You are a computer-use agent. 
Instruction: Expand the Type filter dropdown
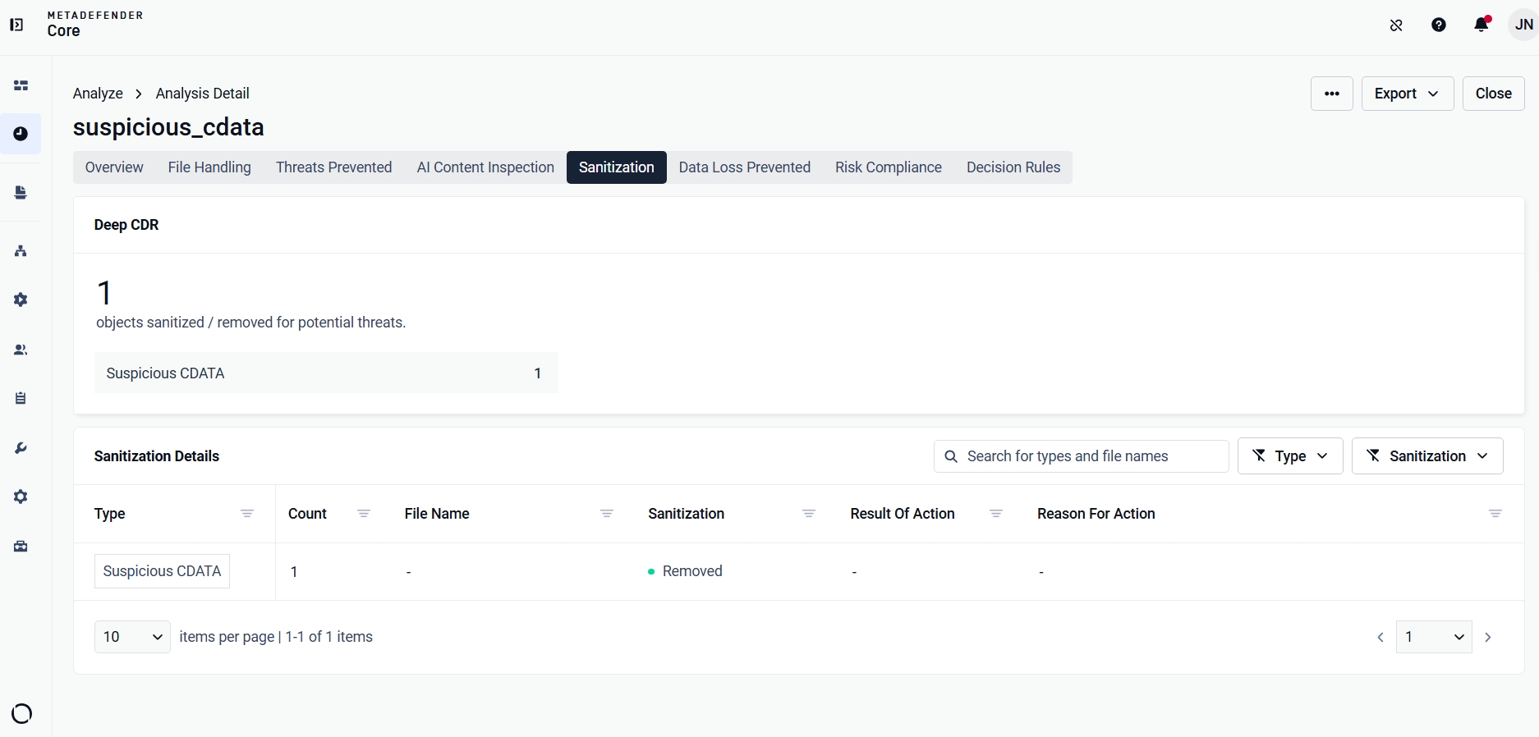[1290, 455]
